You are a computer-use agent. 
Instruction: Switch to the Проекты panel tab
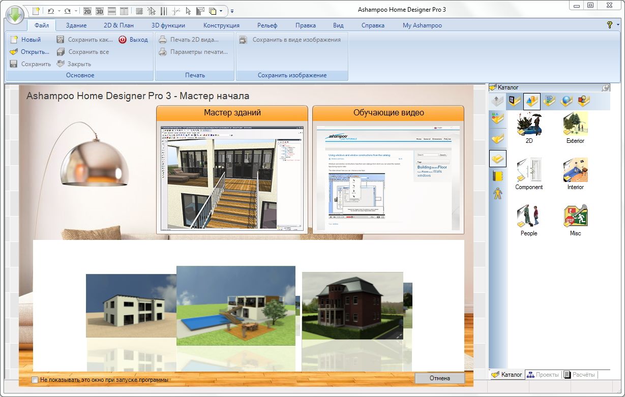tap(543, 375)
